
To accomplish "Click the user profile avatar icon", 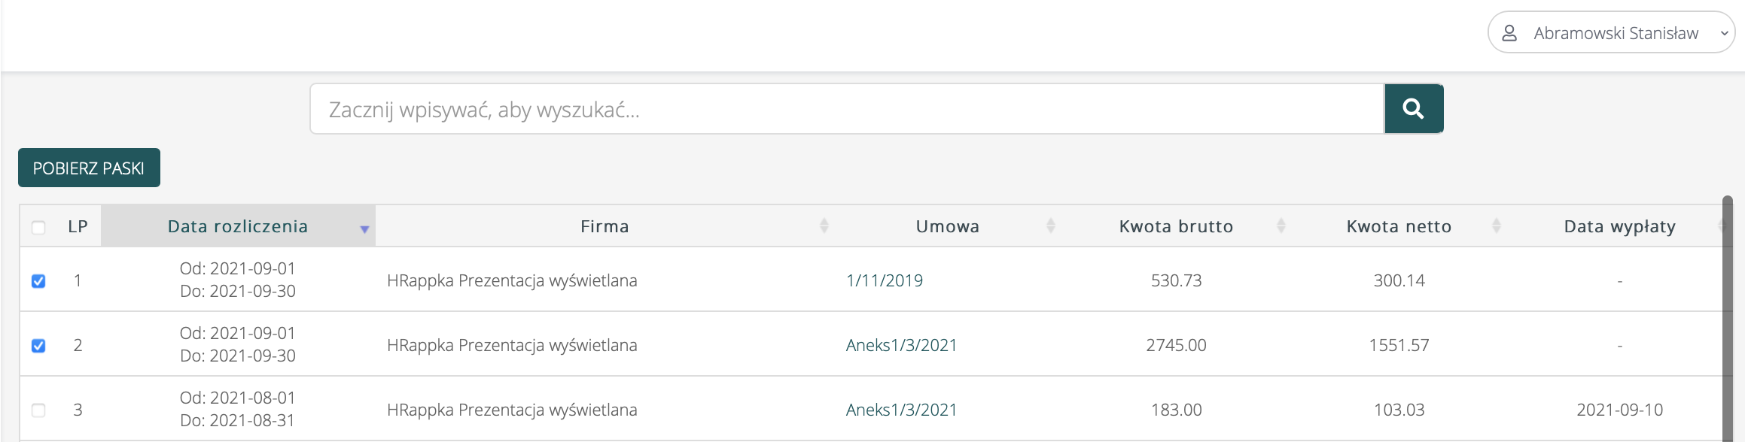I will 1509,33.
